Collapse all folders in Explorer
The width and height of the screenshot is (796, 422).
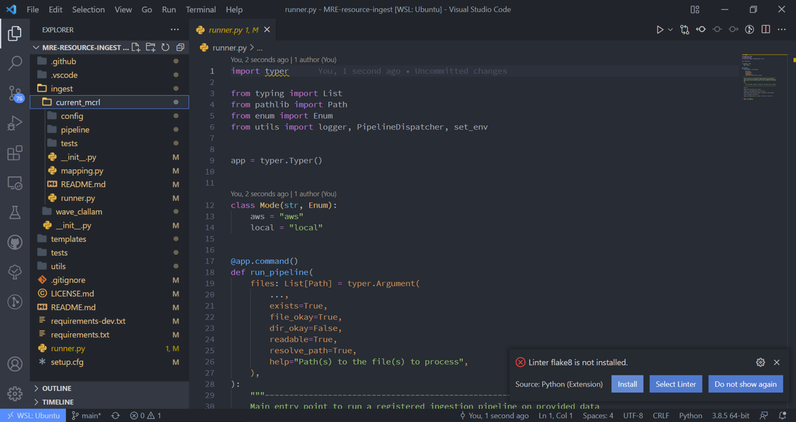click(180, 47)
